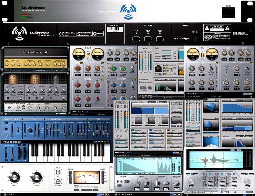The height and width of the screenshot is (196, 255).
Task: Click the PowerCore 01 Range knob
Action: point(30,130)
